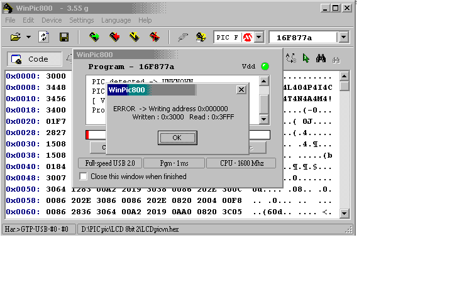Click the Microchip logo in PIC F box
464x289 pixels.
point(247,38)
